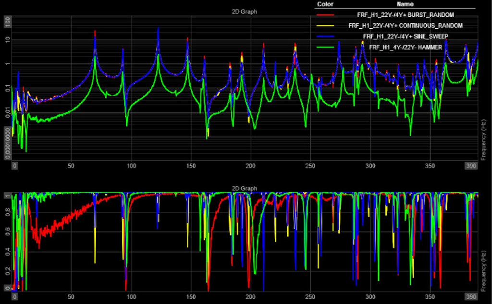Click the lowest y-axis limit of the FRF graph

coord(8,143)
